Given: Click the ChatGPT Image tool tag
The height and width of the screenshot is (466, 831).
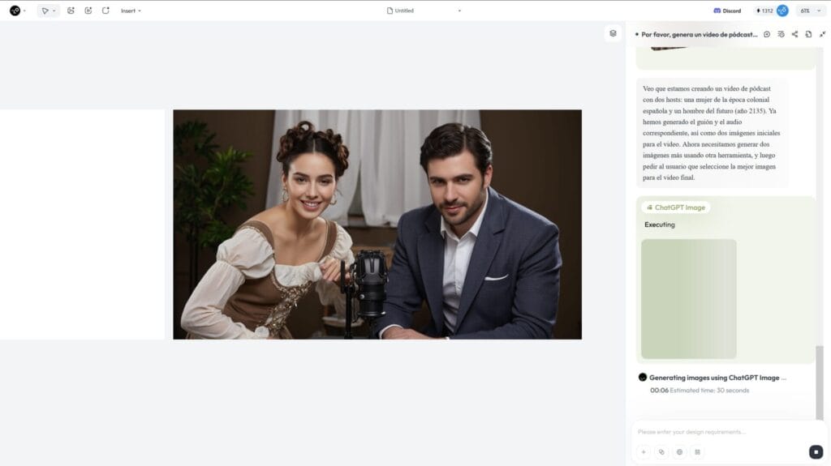Looking at the screenshot, I should coord(676,207).
